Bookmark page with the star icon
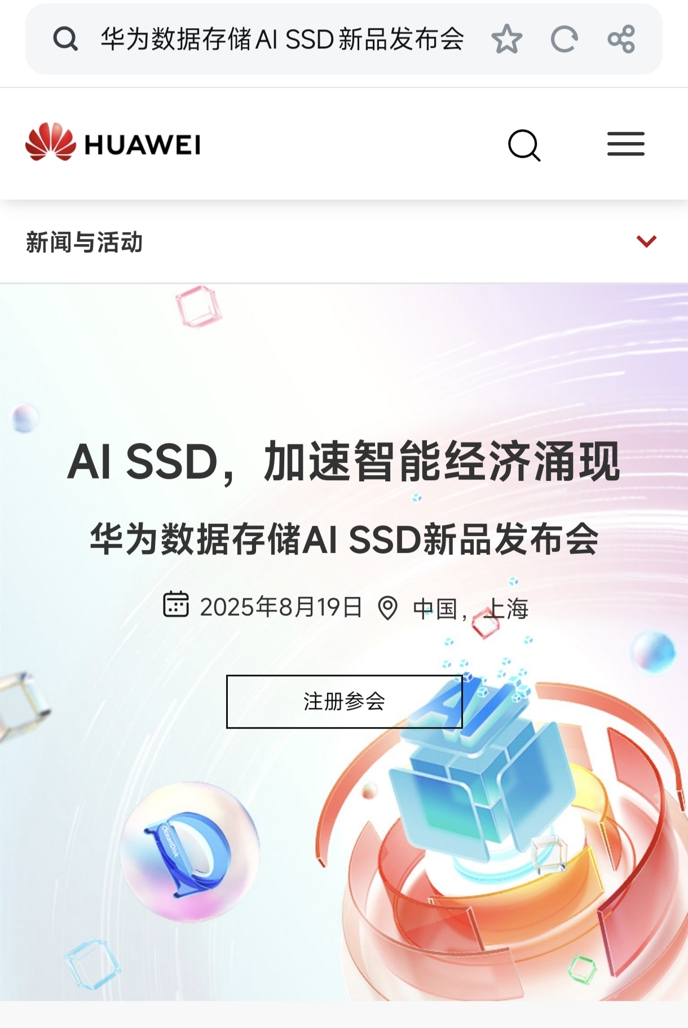Image resolution: width=688 pixels, height=1028 pixels. [x=506, y=39]
